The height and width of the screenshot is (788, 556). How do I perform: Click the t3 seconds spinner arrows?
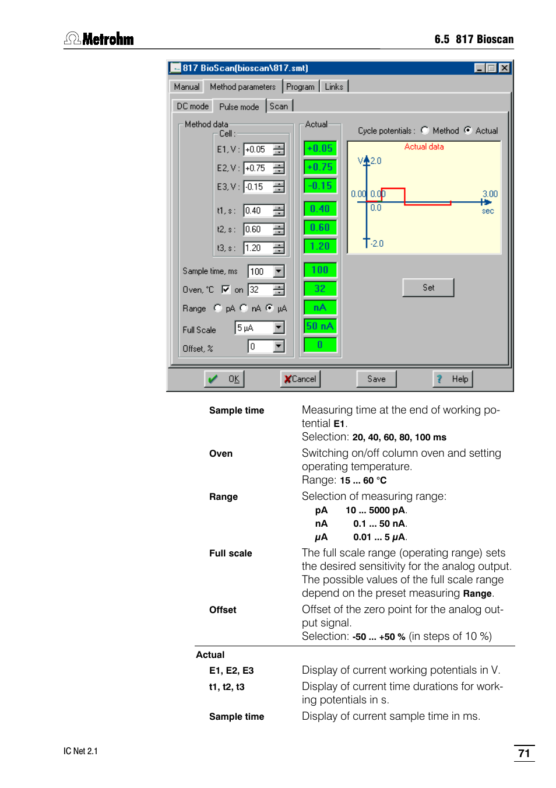click(279, 248)
